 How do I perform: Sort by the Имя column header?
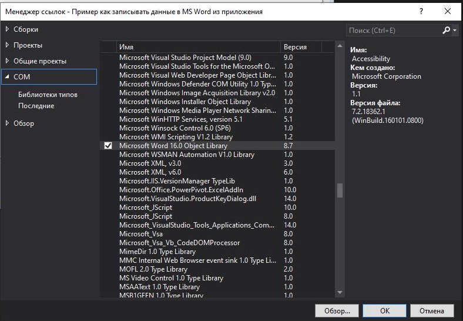point(198,47)
